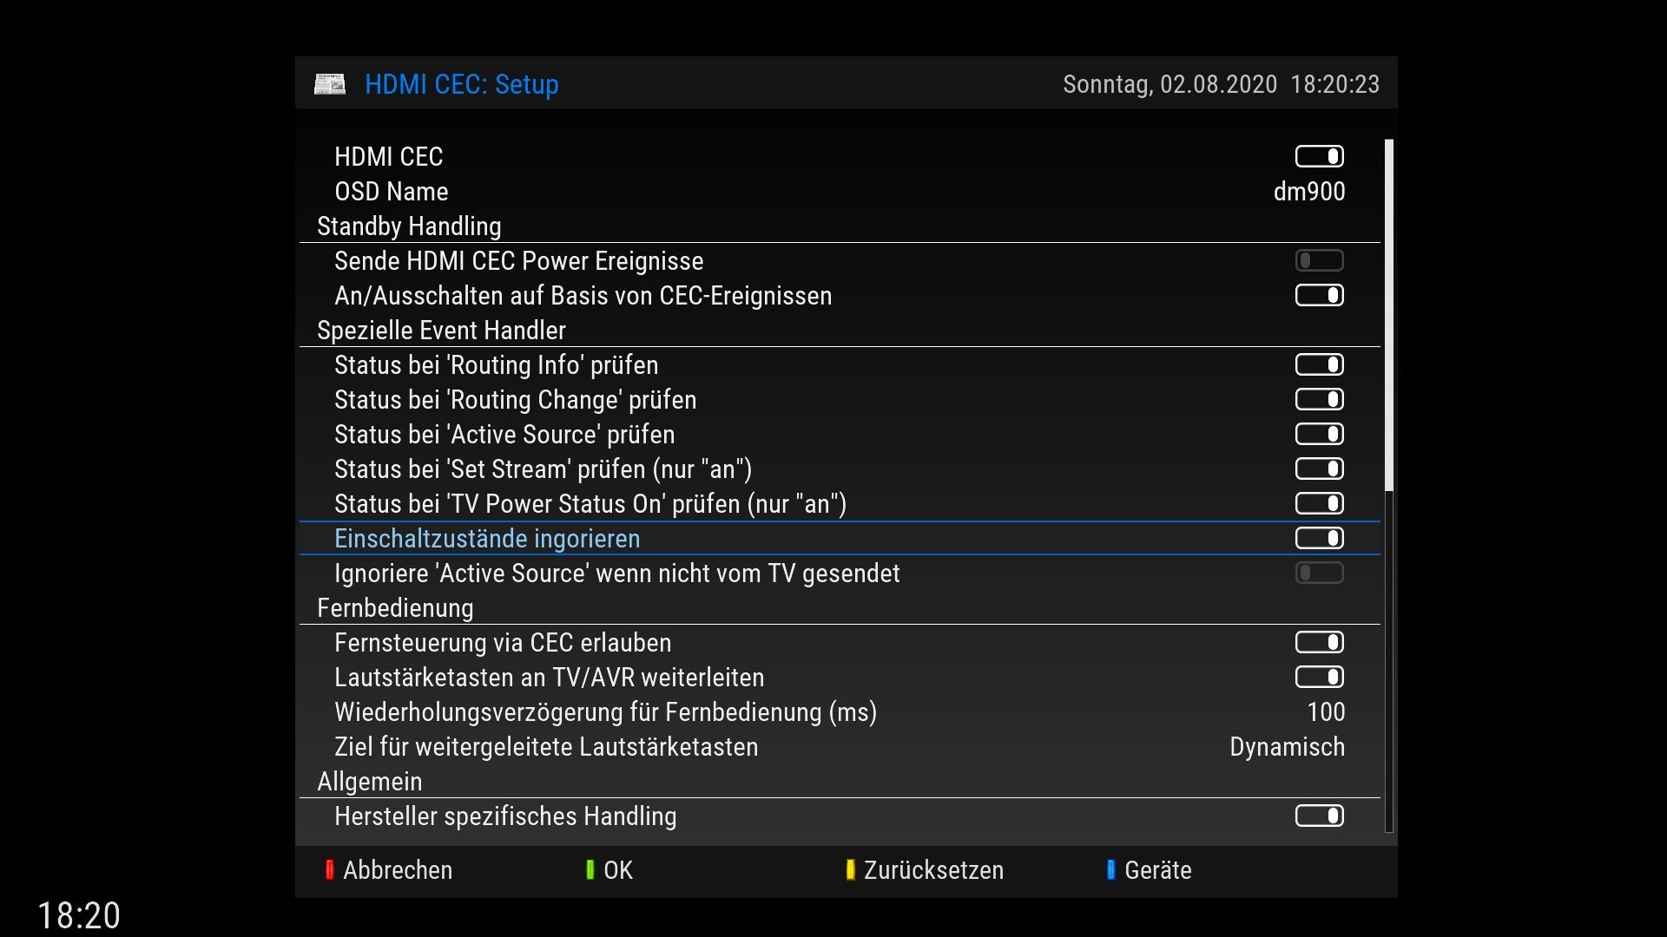Click the Abbrechen button label
Image resolution: width=1667 pixels, height=937 pixels.
tap(398, 870)
